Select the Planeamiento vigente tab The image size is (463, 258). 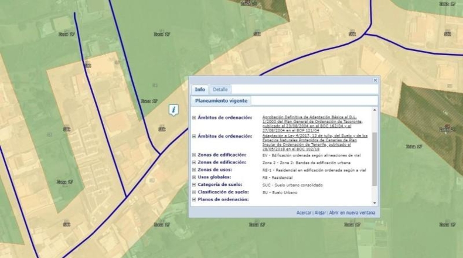tap(221, 101)
